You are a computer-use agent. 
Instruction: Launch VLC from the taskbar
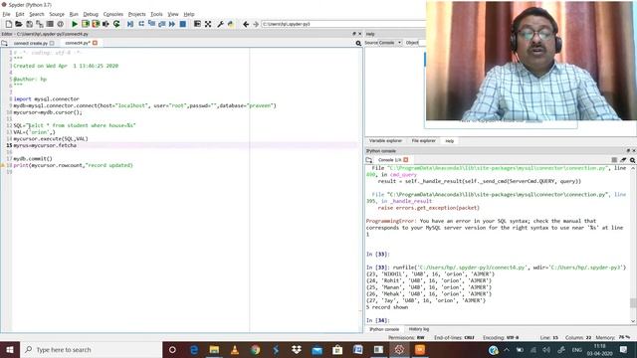coord(235,349)
